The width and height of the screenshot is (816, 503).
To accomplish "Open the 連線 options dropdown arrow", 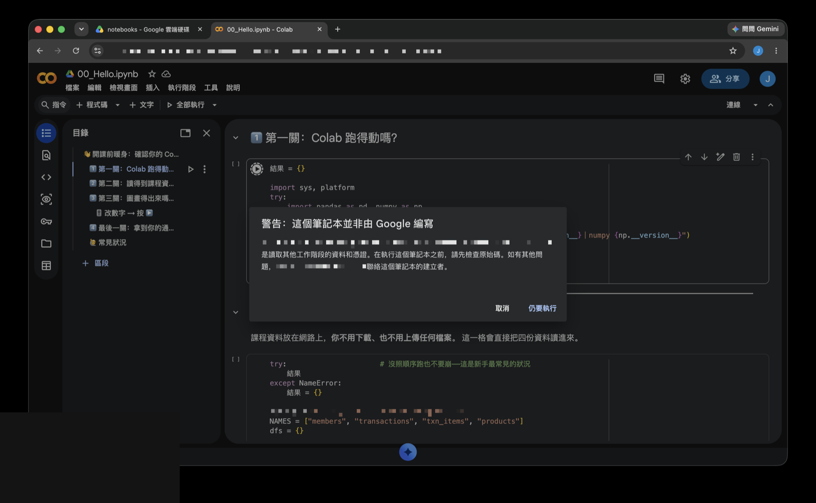I will (x=755, y=105).
